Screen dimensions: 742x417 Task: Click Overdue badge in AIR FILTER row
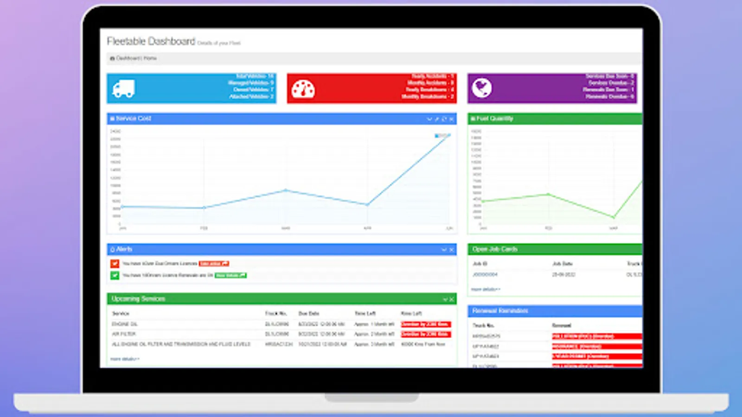(426, 334)
